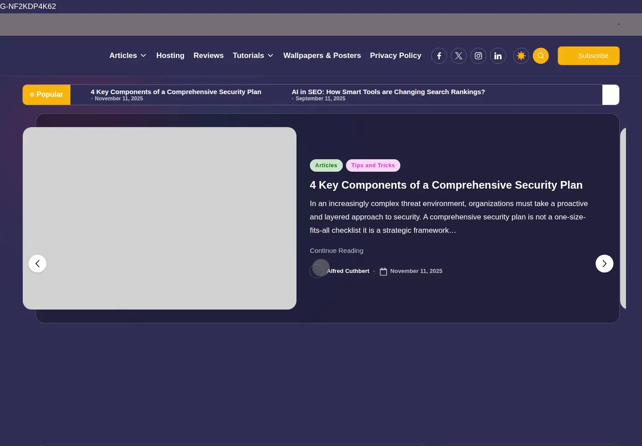Click the Popular label badge
Viewport: 642px width, 446px height.
click(46, 95)
